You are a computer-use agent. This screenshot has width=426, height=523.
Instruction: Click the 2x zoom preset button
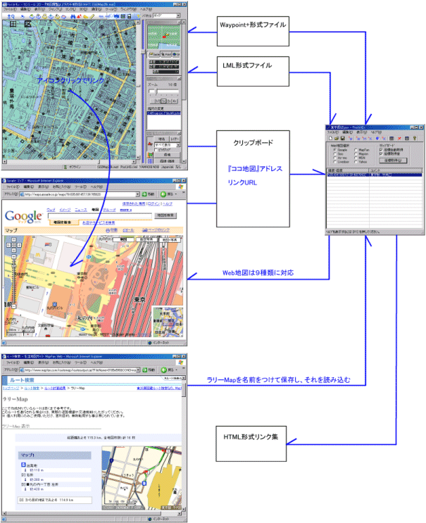coord(168,101)
